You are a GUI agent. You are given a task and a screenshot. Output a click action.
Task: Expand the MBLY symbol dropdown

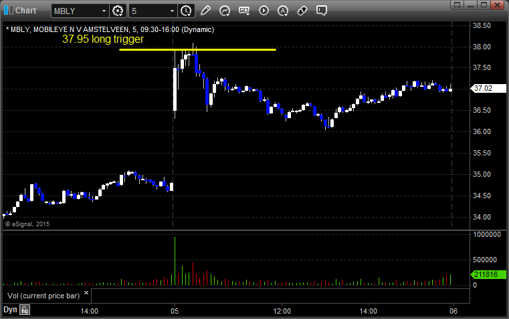point(104,11)
